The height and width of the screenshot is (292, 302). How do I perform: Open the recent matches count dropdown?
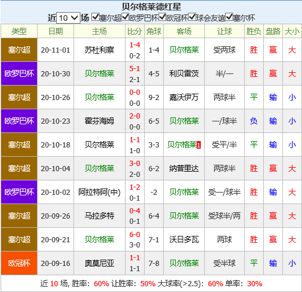click(x=68, y=18)
